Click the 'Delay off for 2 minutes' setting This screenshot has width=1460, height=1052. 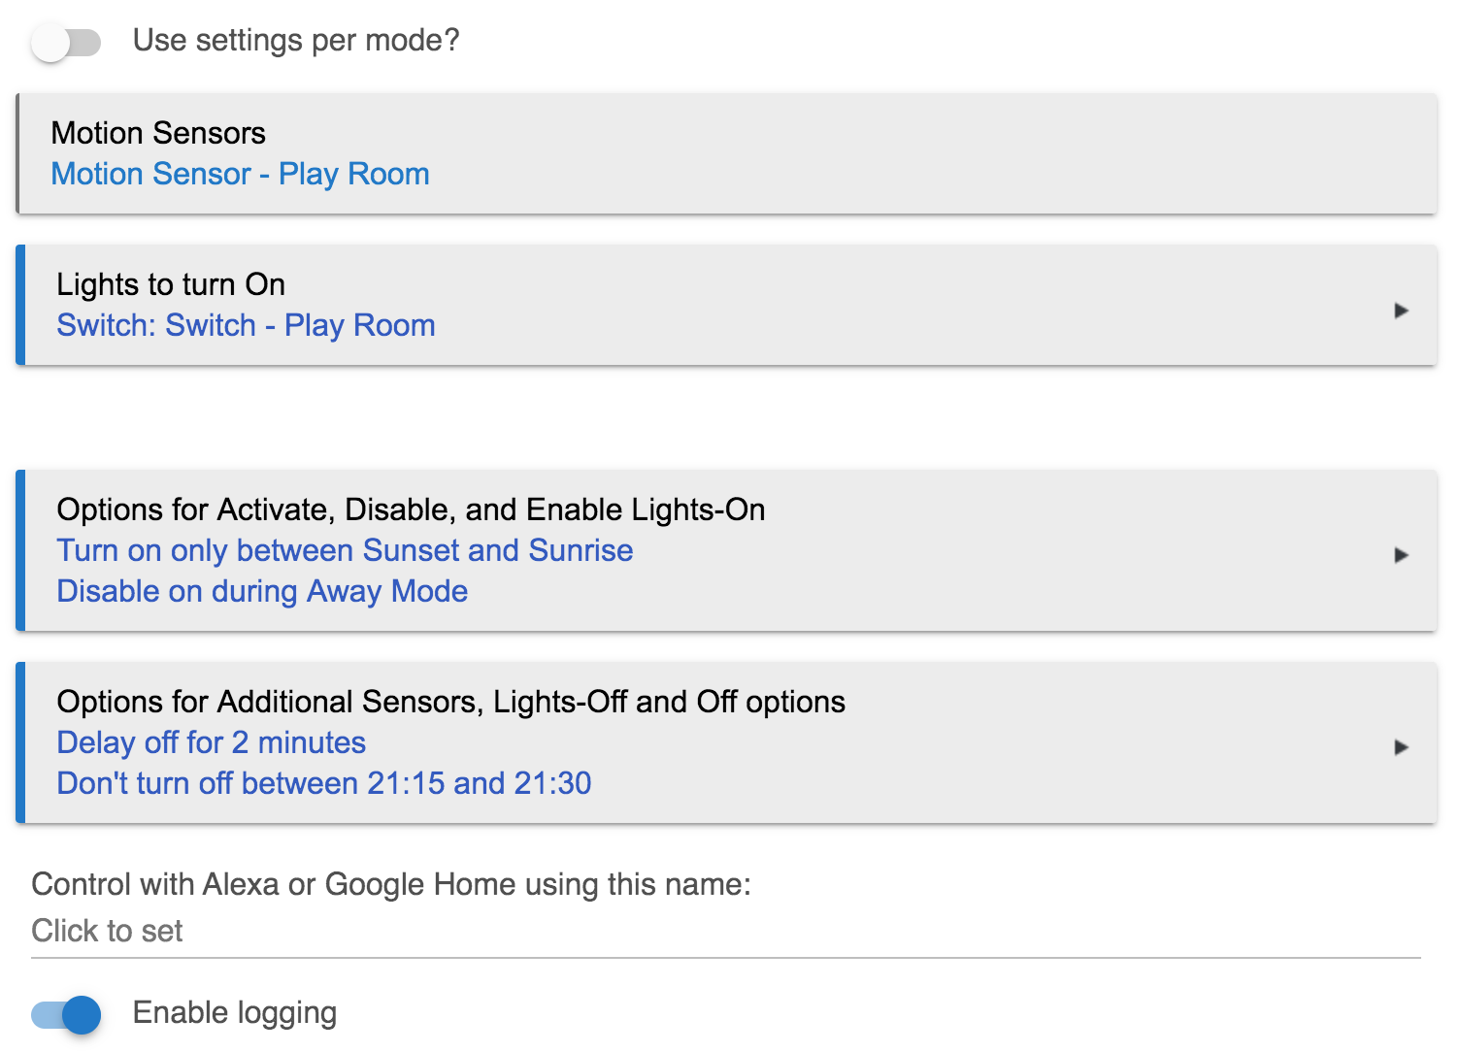pos(211,742)
